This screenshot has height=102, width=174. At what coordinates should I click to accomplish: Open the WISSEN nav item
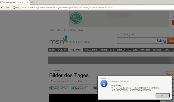[121, 50]
